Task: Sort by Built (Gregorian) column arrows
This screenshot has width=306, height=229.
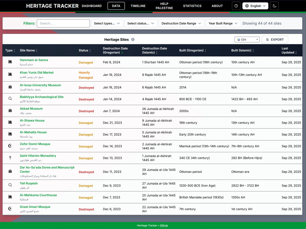Action: tap(205, 50)
